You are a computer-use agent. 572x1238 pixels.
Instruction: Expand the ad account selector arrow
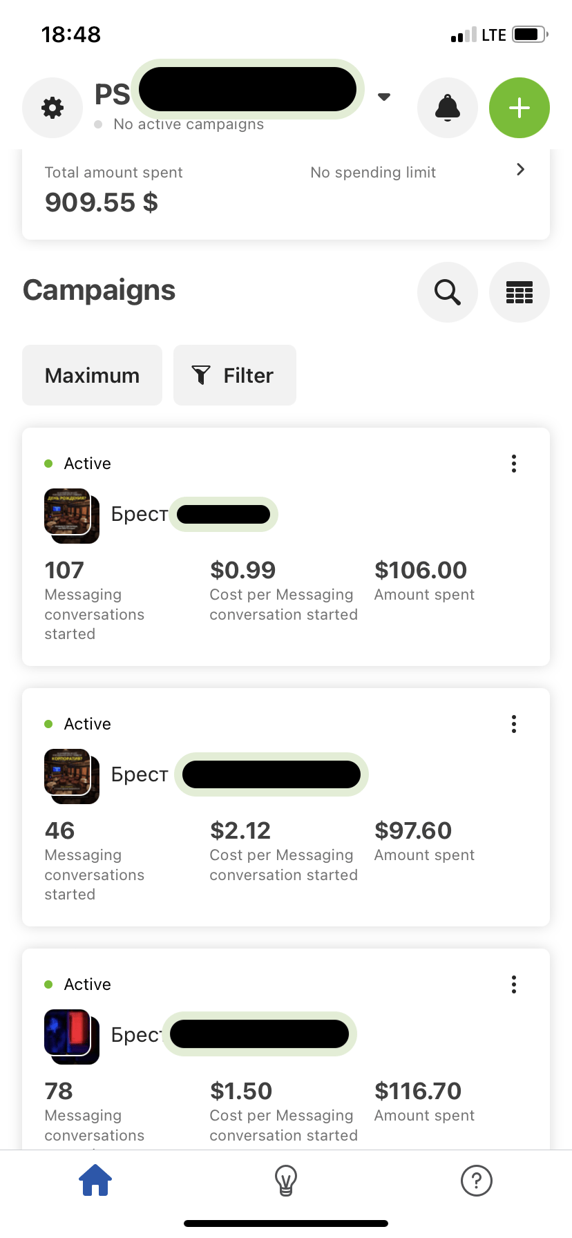(x=384, y=97)
